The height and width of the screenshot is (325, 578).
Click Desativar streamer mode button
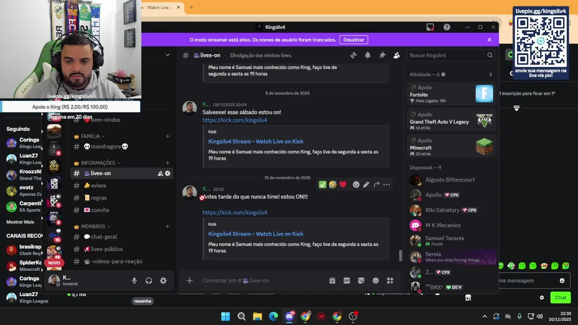tap(354, 40)
